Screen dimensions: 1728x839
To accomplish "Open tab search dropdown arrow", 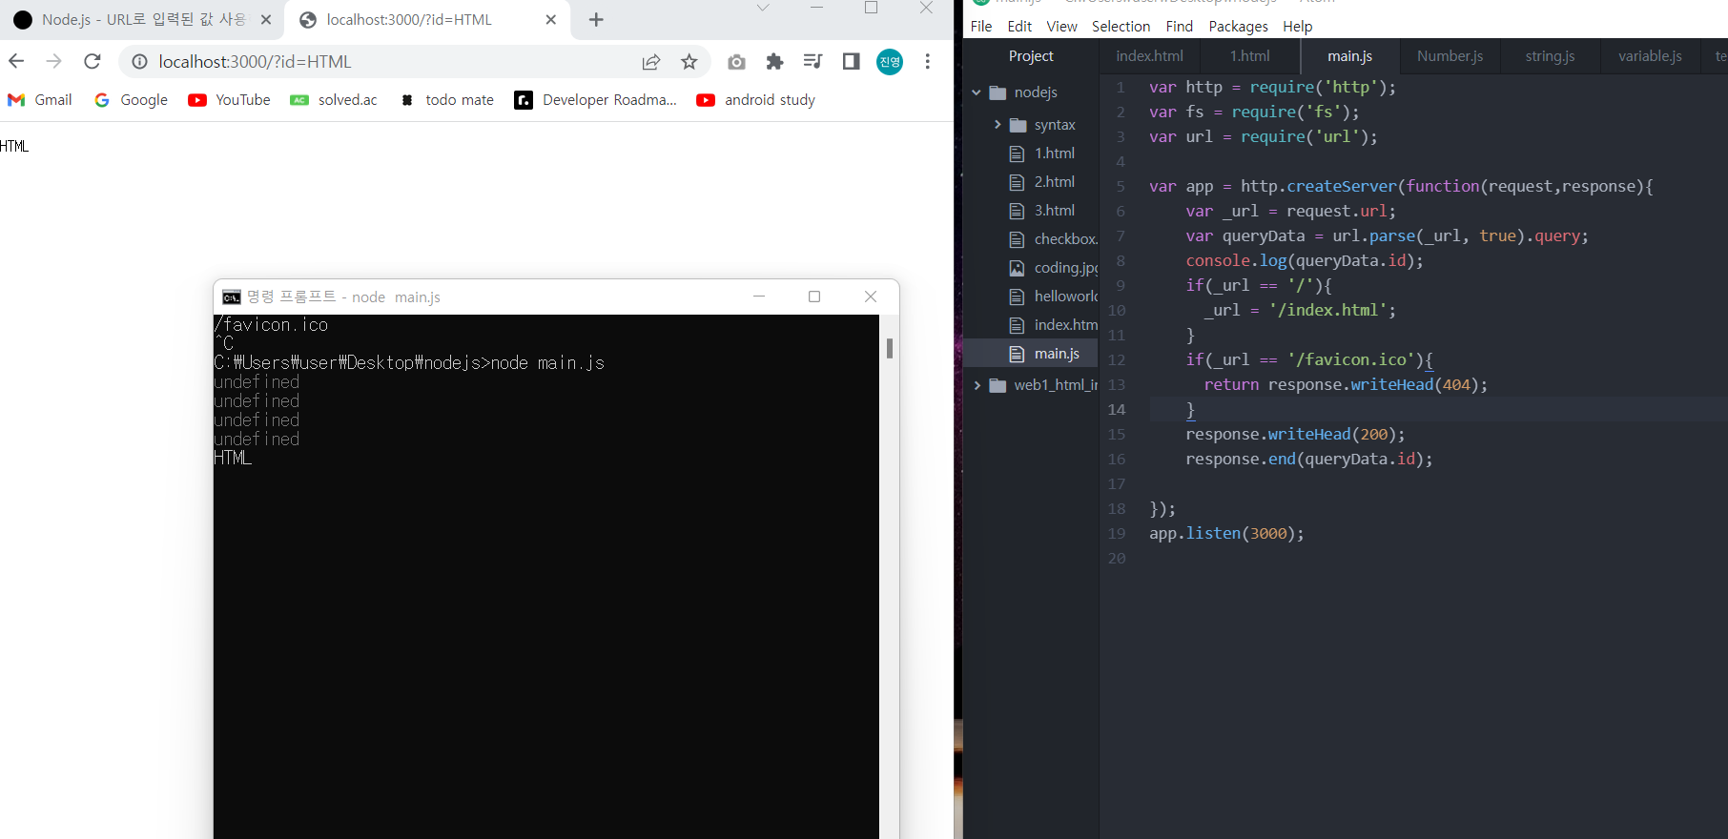I will click(x=763, y=9).
